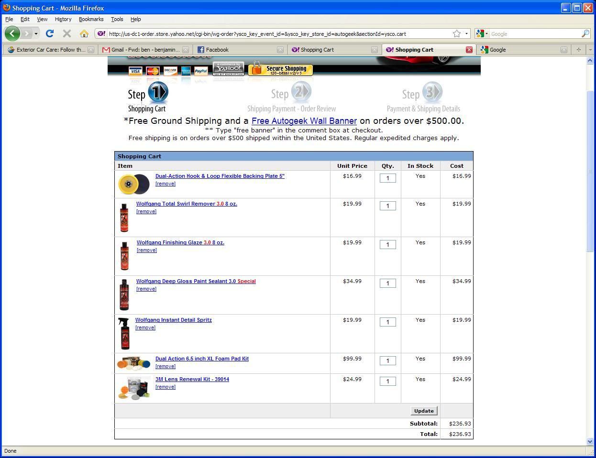Open the Bookmarks menu
596x458 pixels.
(91, 19)
